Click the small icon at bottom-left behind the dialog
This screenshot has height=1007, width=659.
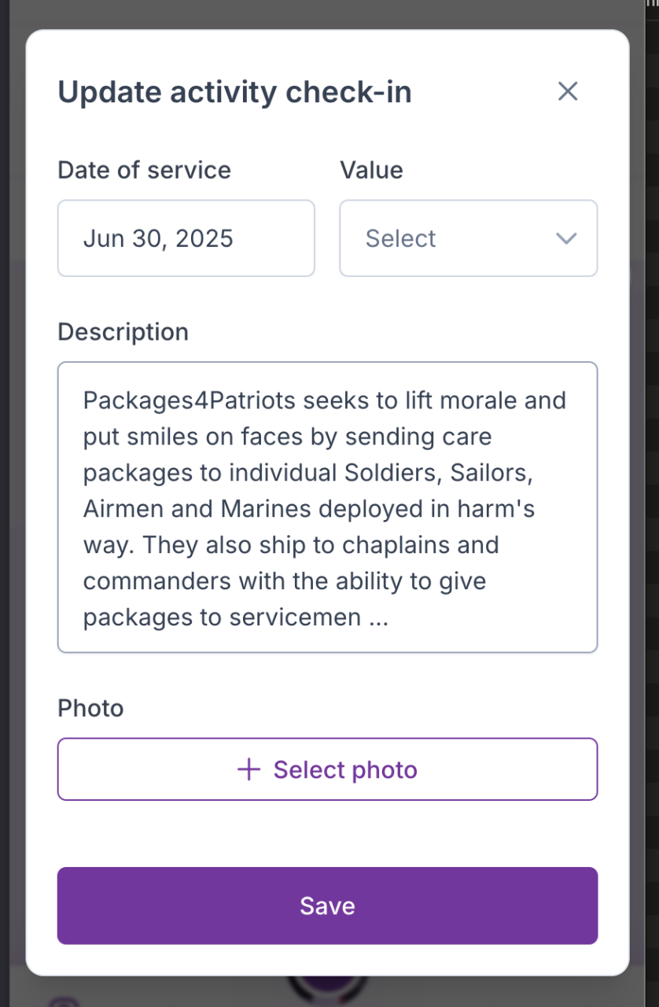[x=61, y=1000]
